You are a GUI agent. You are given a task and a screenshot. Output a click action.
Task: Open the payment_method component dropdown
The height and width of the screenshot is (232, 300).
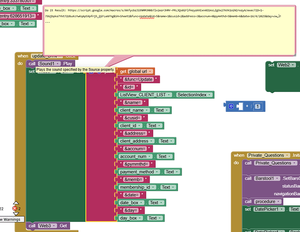coord(157,172)
